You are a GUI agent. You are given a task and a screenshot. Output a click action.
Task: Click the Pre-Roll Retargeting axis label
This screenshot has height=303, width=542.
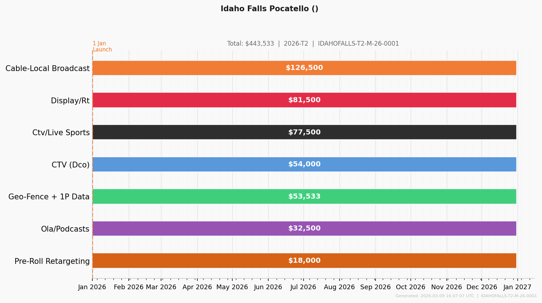[52, 261]
